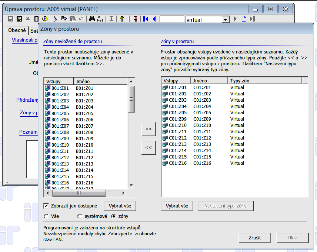The width and height of the screenshot is (317, 252).
Task: Click the Save floppy disk toolbar icon
Action: point(11,19)
